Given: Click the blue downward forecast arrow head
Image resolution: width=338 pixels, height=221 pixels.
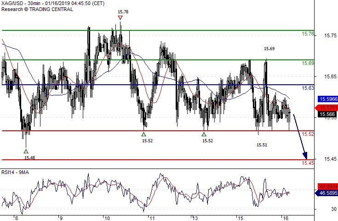Looking at the screenshot, I should (x=304, y=155).
